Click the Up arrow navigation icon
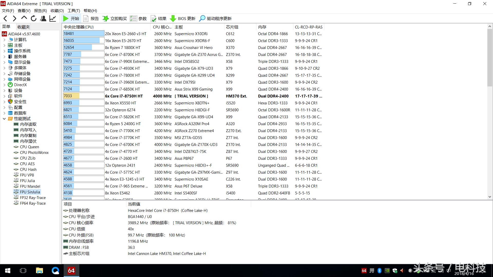 (24, 18)
